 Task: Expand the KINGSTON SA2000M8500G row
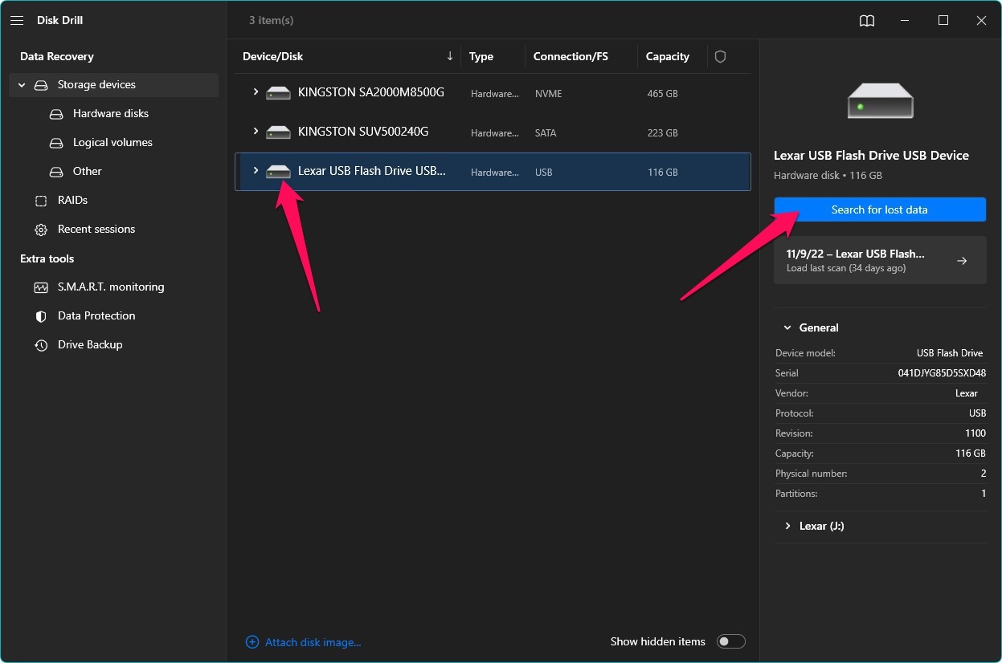click(256, 92)
